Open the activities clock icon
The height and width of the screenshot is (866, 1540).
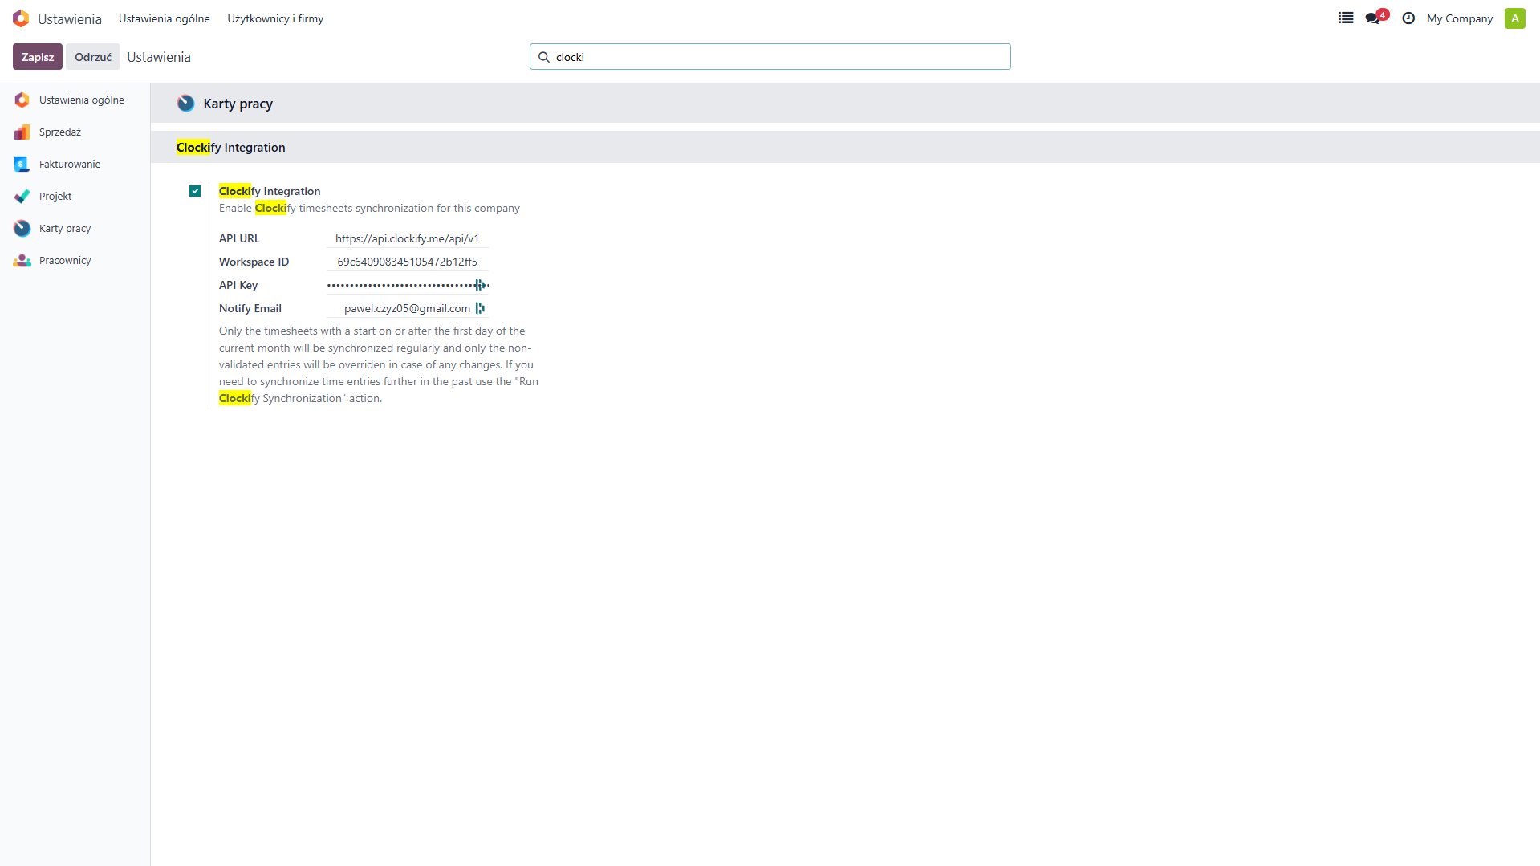(x=1408, y=18)
